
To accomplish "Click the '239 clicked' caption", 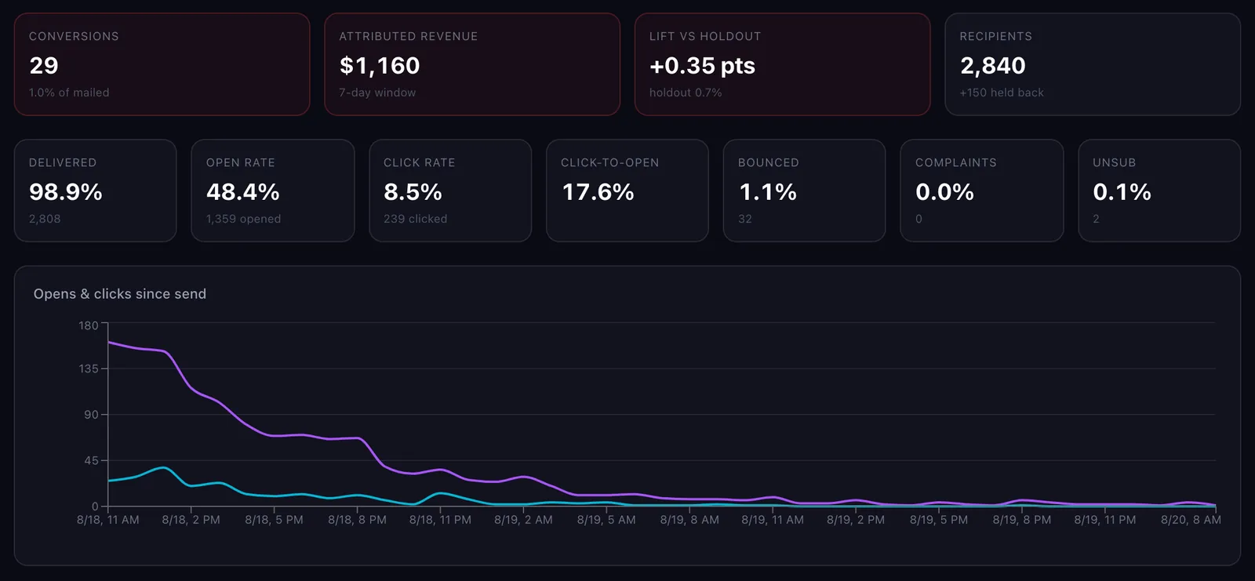I will [x=415, y=219].
